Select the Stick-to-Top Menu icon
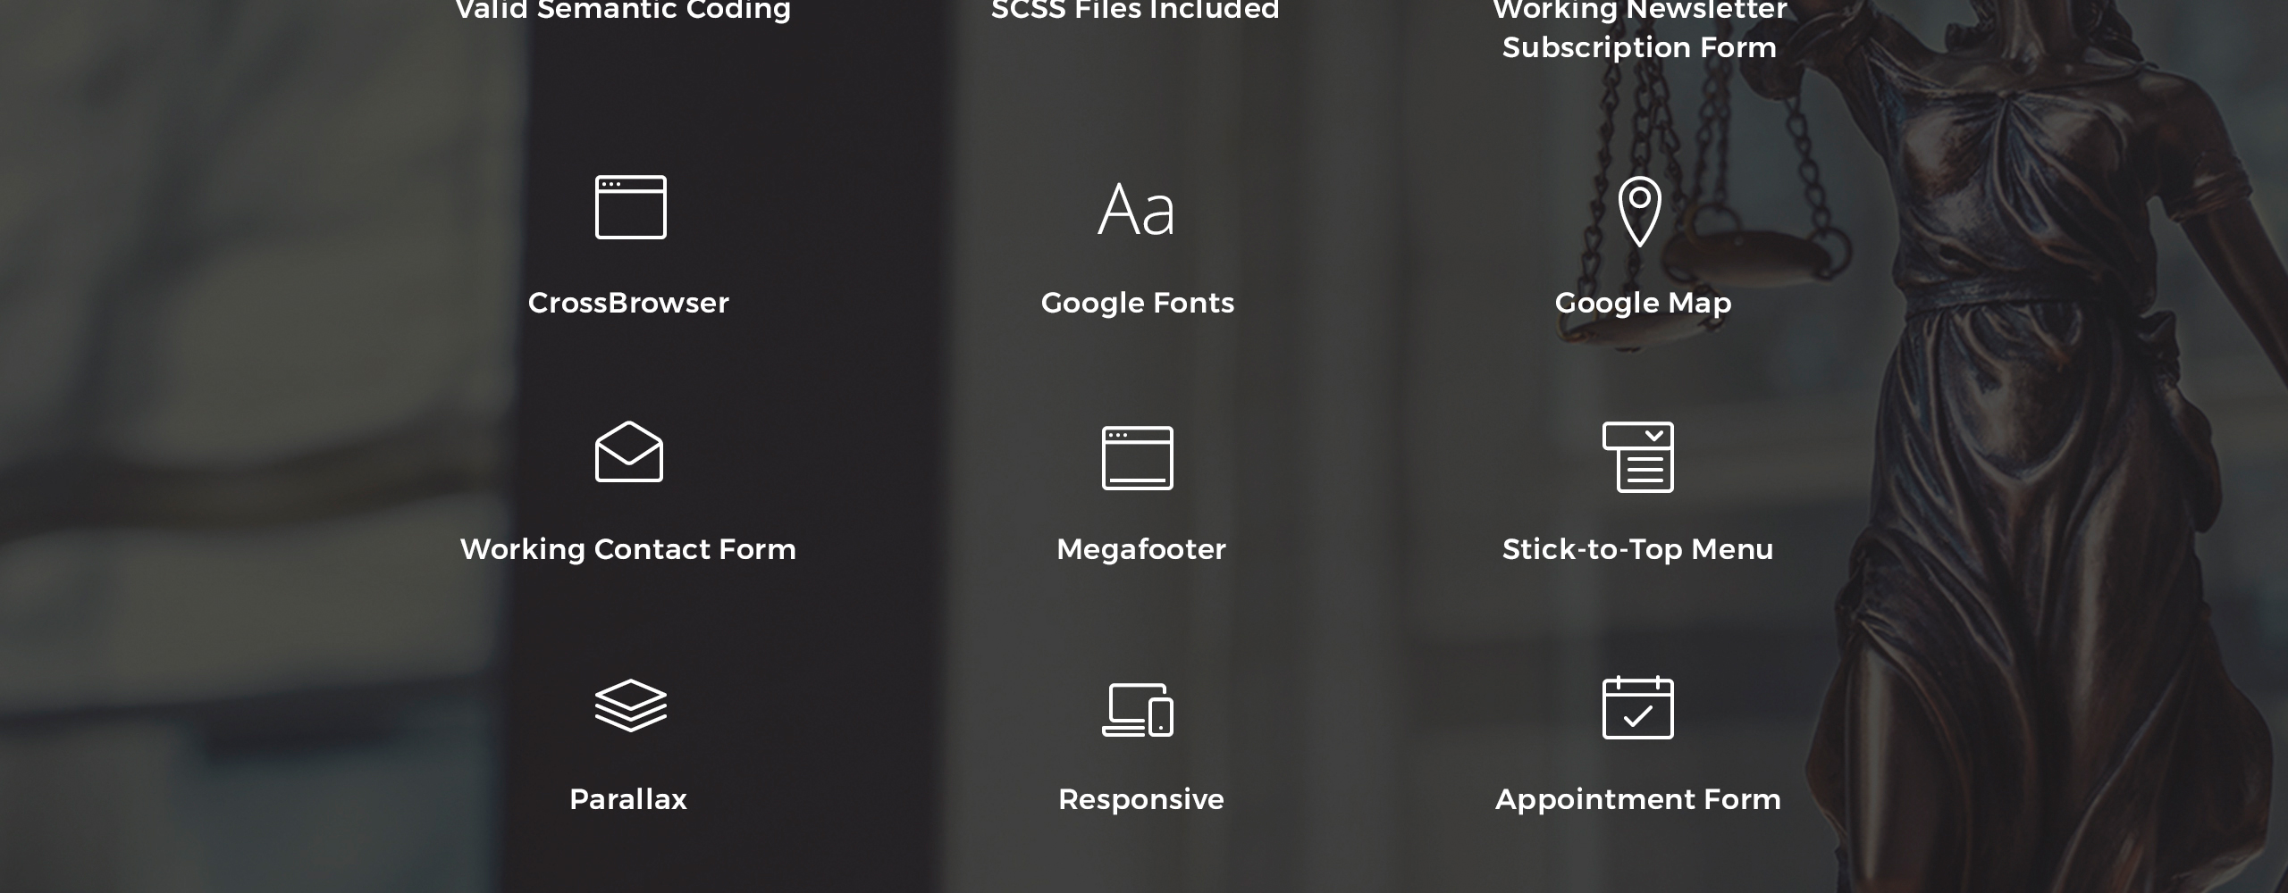 pyautogui.click(x=1638, y=457)
